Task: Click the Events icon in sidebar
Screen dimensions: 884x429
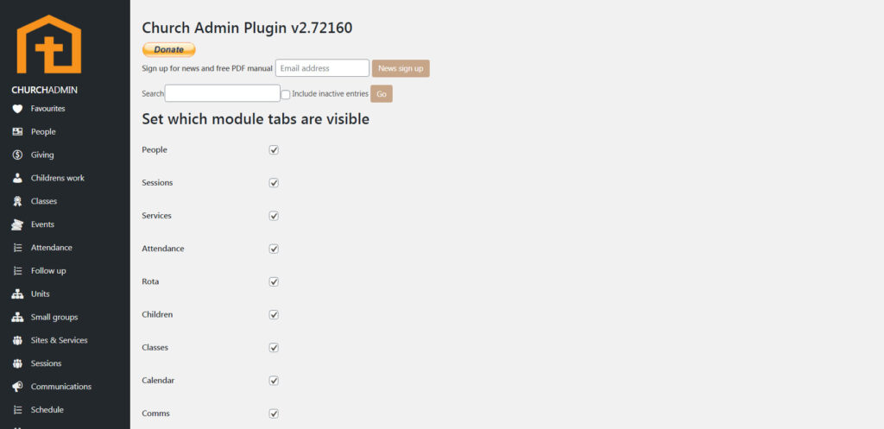Action: 17,224
